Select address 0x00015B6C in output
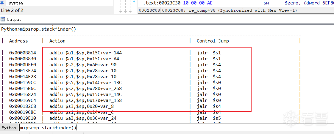Screen dimensions: 334x134 click(x=23, y=89)
